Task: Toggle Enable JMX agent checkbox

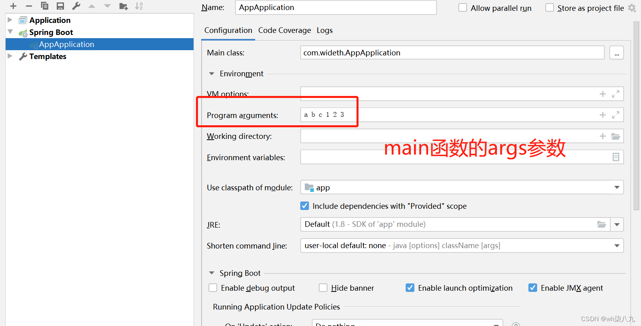Action: coord(533,288)
